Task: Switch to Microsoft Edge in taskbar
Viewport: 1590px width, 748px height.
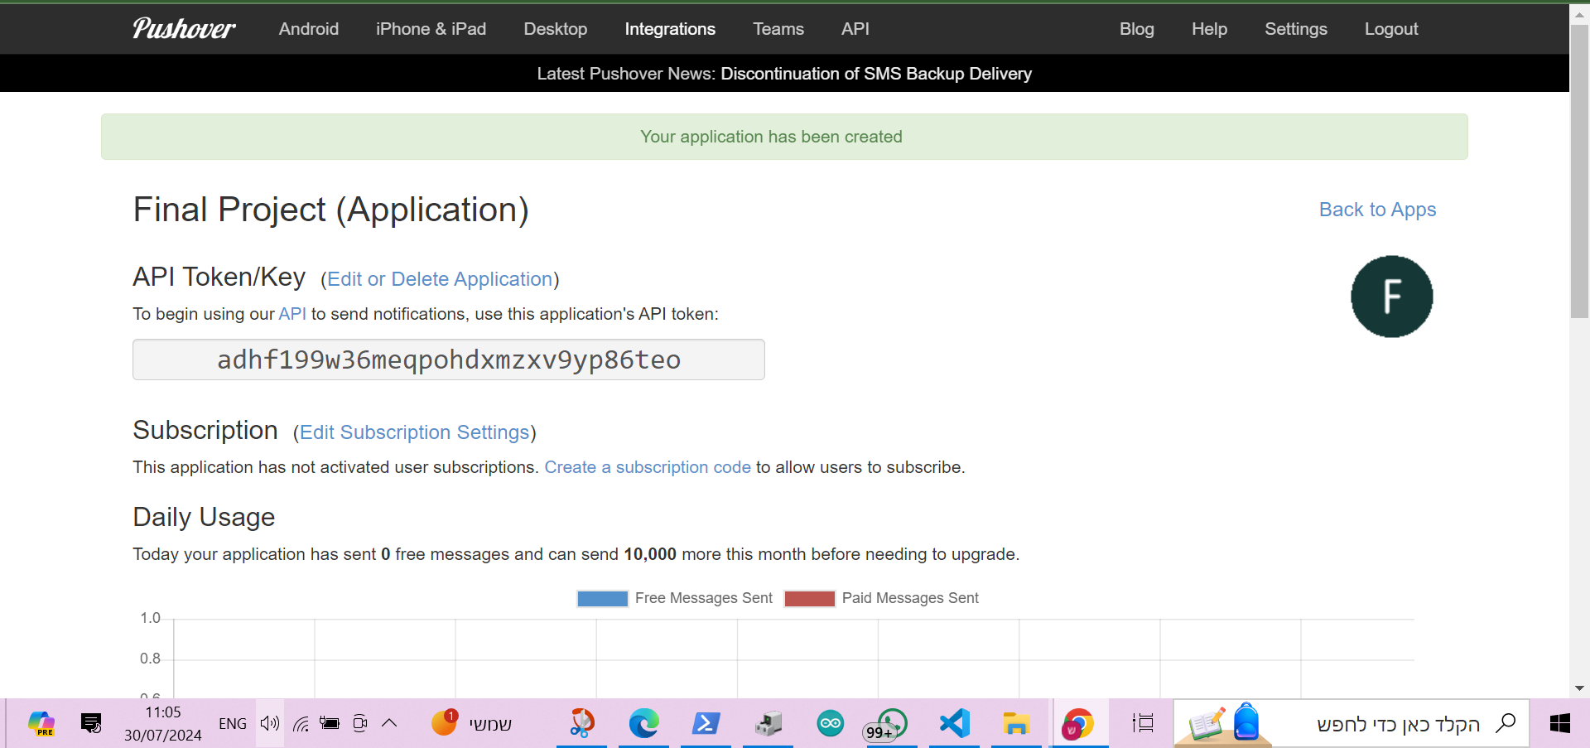Action: [x=643, y=723]
